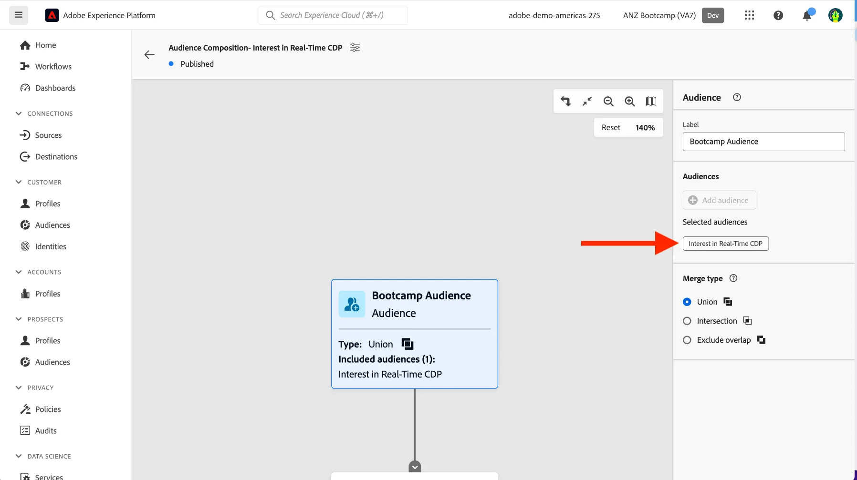Toggle the canvas minimap icon
This screenshot has width=857, height=480.
651,101
